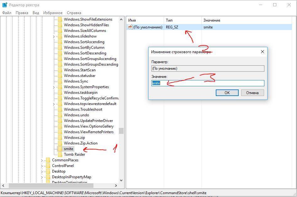This screenshot has width=297, height=197.
Task: Click the CommonPlaces folder icon
Action: click(x=48, y=160)
